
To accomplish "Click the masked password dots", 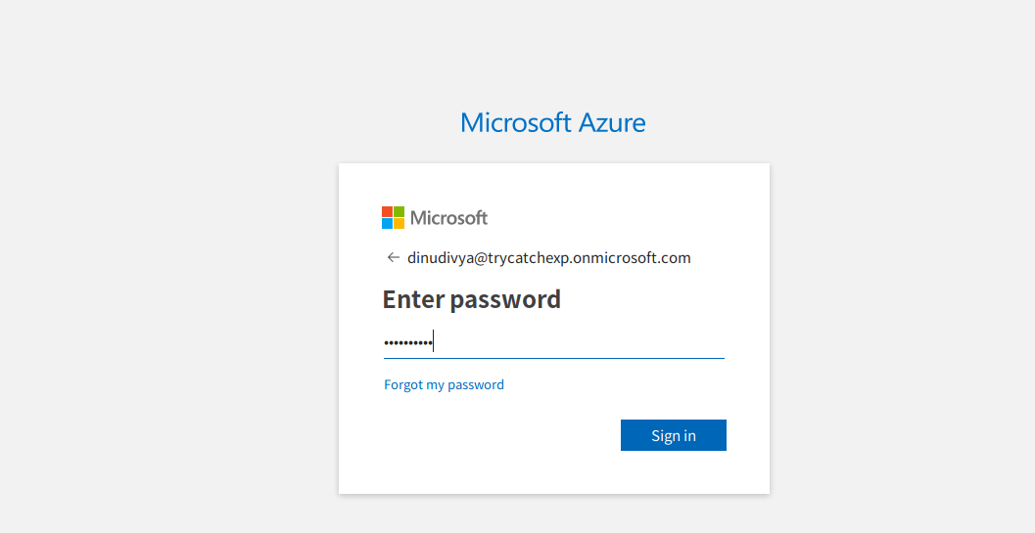I will pyautogui.click(x=408, y=343).
